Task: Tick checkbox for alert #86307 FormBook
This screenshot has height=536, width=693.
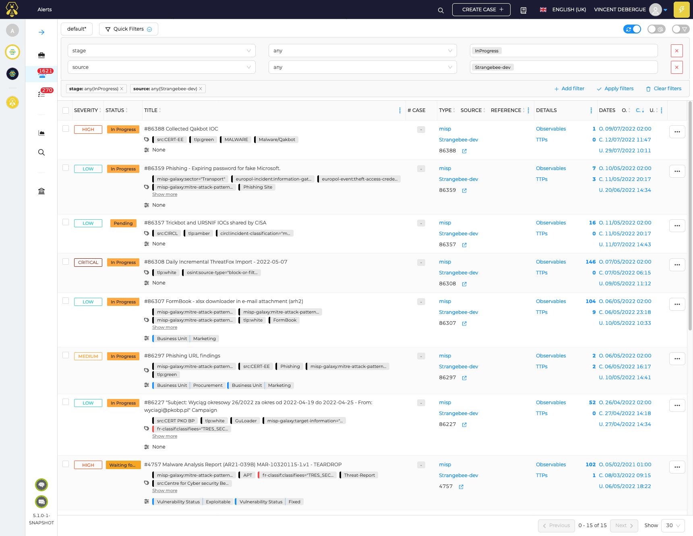Action: coord(66,301)
